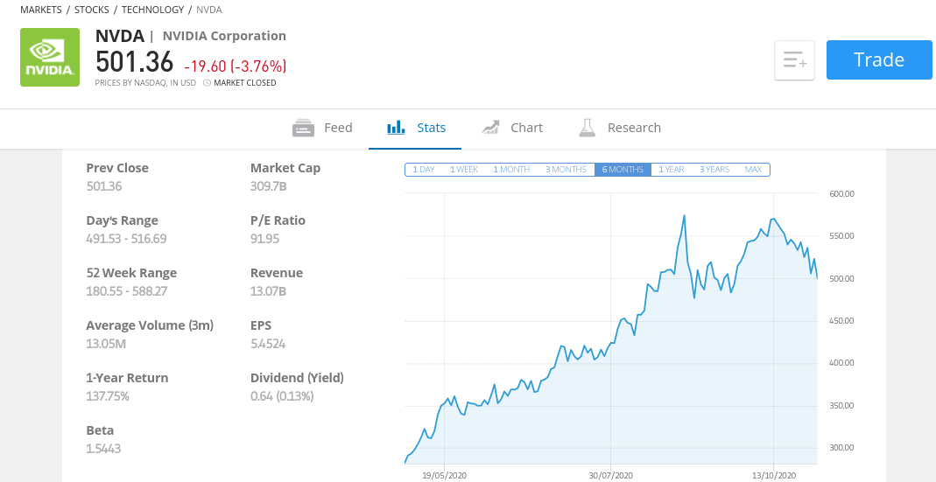Click the Research flask icon

tap(588, 127)
